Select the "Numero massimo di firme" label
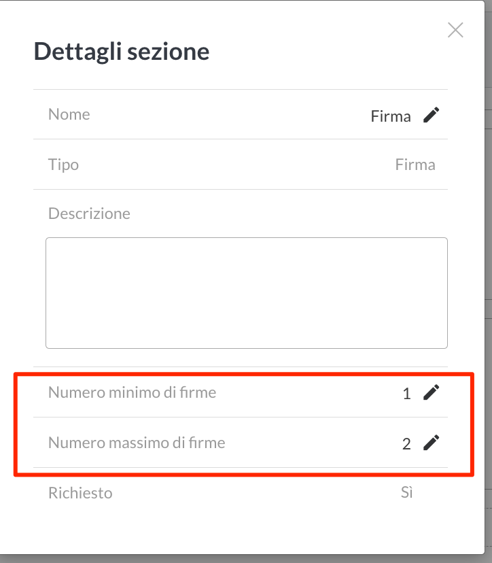The image size is (492, 563). 137,443
